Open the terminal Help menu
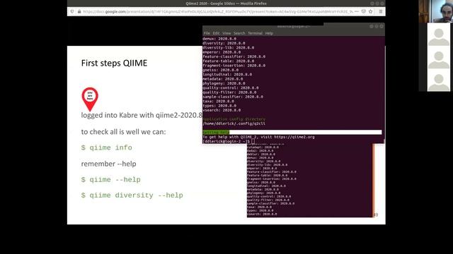453x254 pixels. 269,33
